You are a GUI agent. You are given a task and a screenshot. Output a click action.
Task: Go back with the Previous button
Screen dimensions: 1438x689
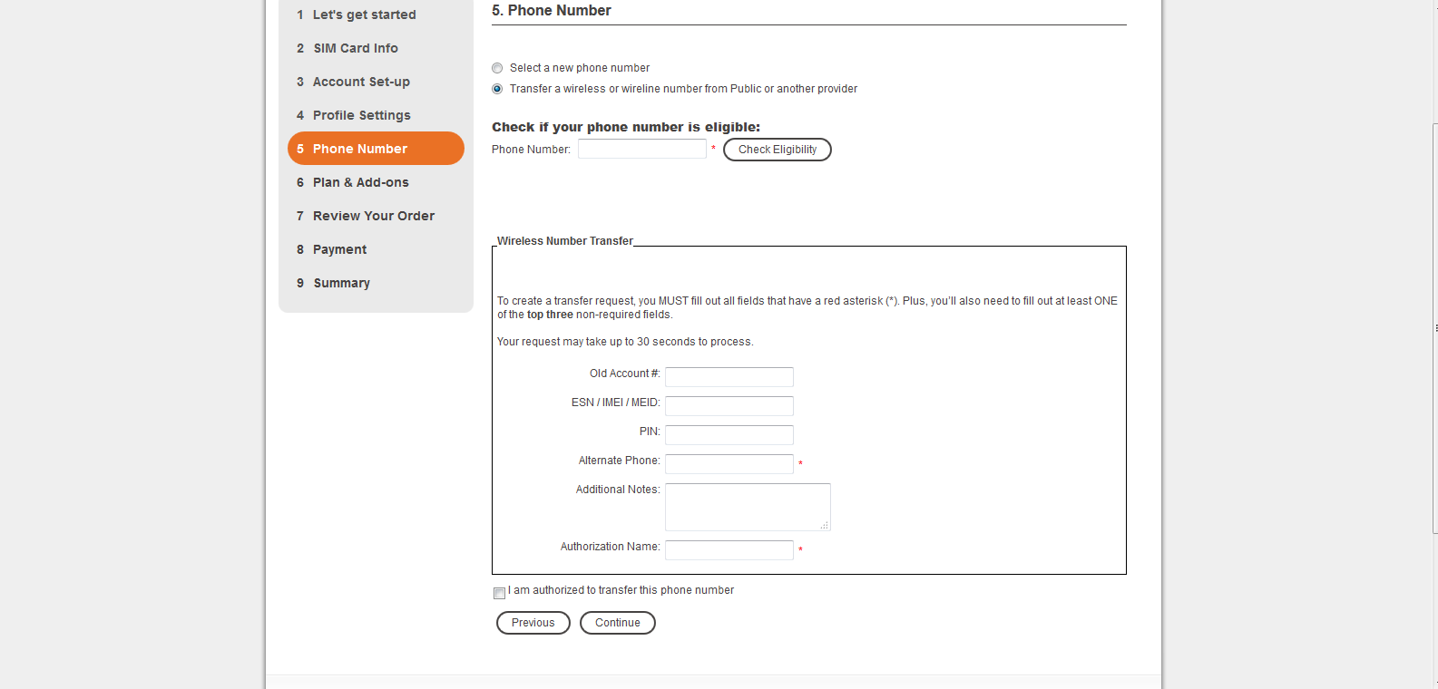pos(533,623)
